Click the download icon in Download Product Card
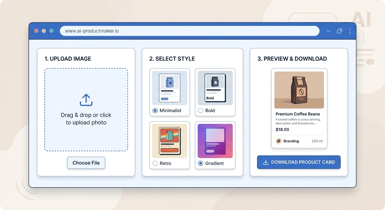 [x=266, y=162]
